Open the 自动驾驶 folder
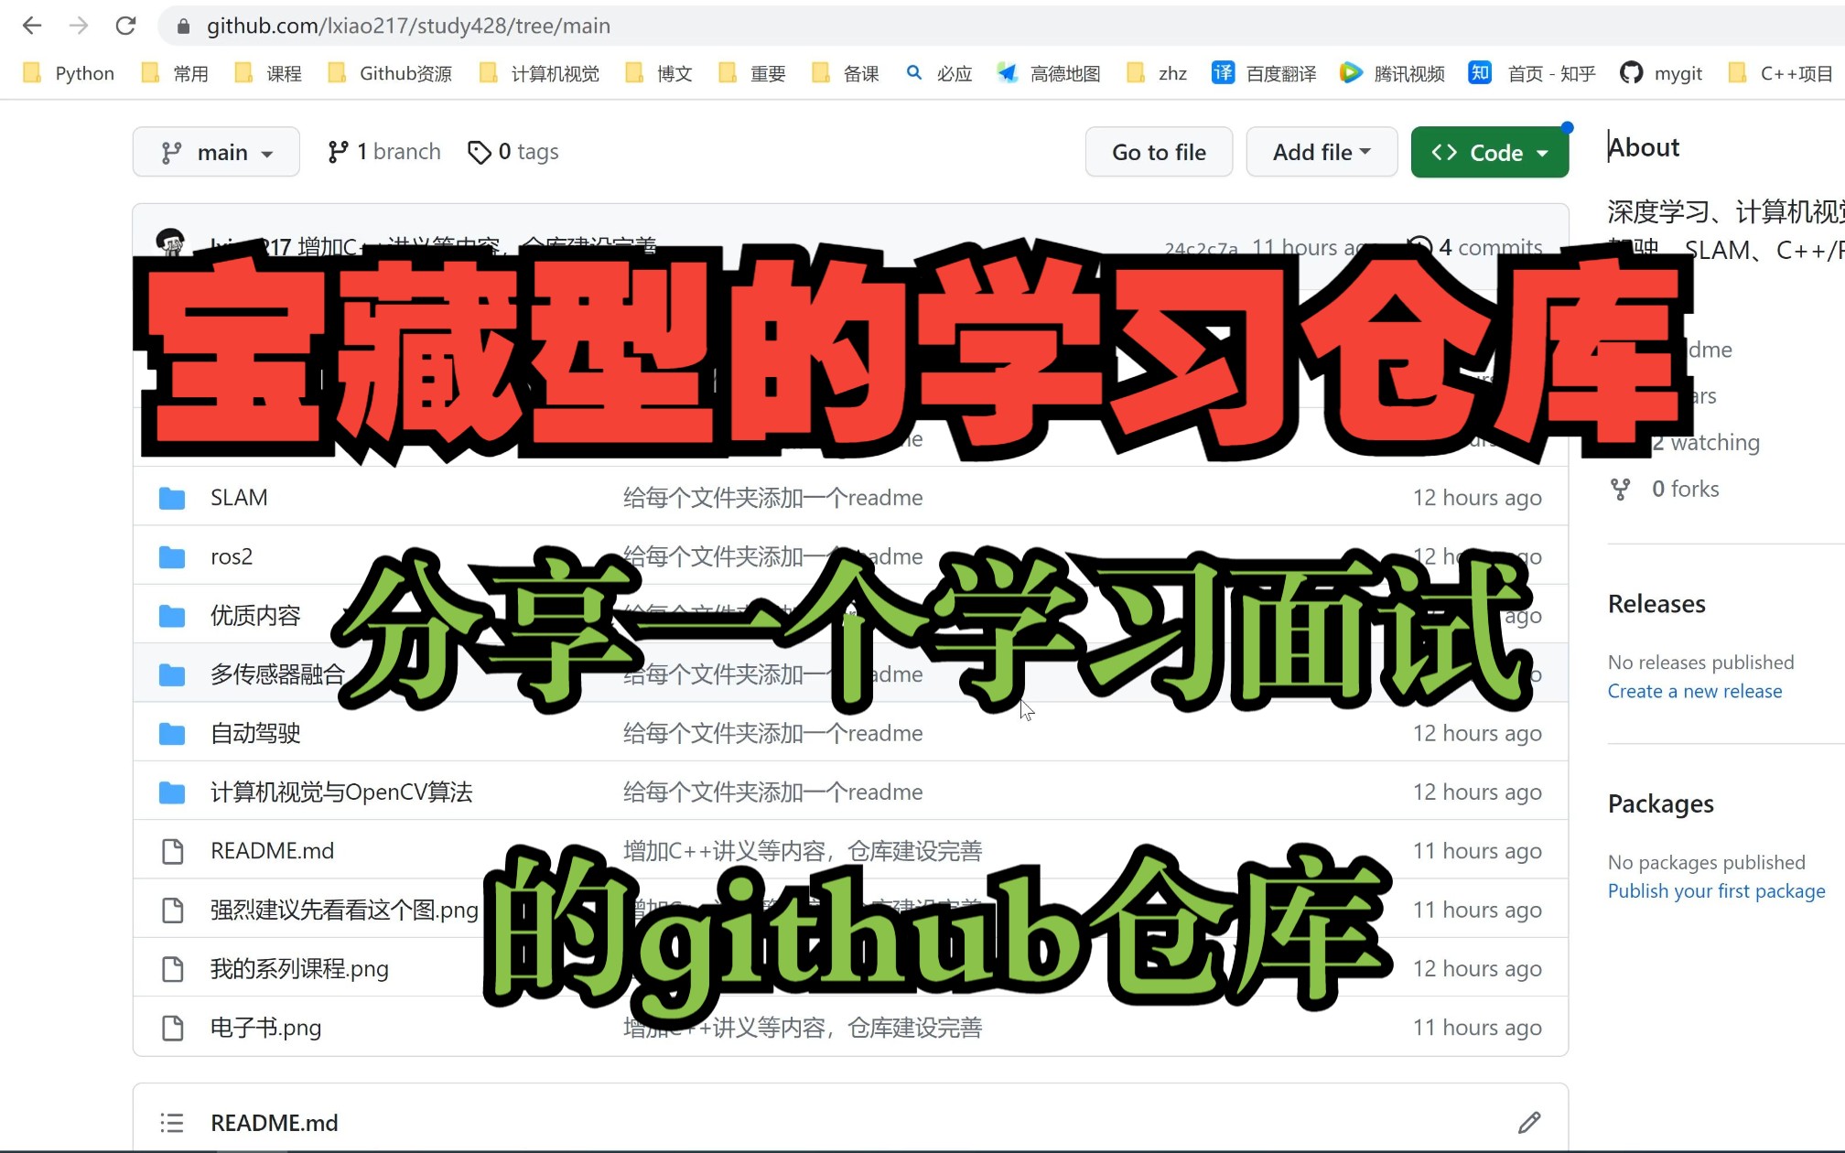 pyautogui.click(x=255, y=733)
